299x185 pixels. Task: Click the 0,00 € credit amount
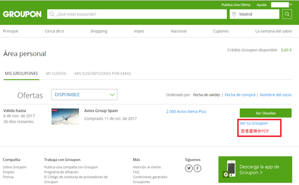click(x=286, y=50)
